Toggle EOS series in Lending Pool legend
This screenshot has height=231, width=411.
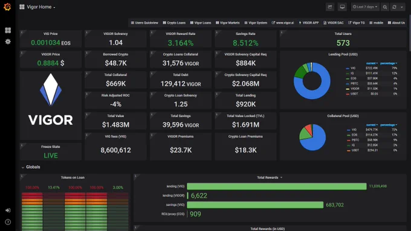tap(354, 78)
